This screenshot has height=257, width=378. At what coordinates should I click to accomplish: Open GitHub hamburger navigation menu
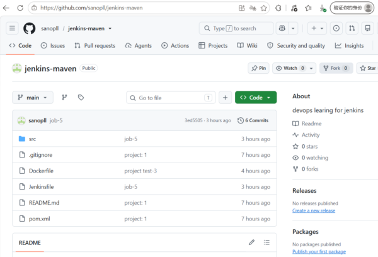(x=13, y=28)
